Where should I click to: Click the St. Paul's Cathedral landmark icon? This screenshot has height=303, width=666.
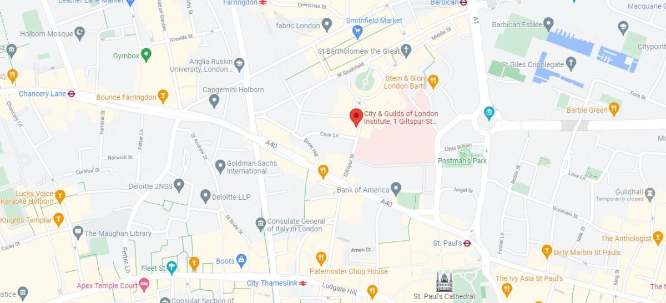[445, 281]
